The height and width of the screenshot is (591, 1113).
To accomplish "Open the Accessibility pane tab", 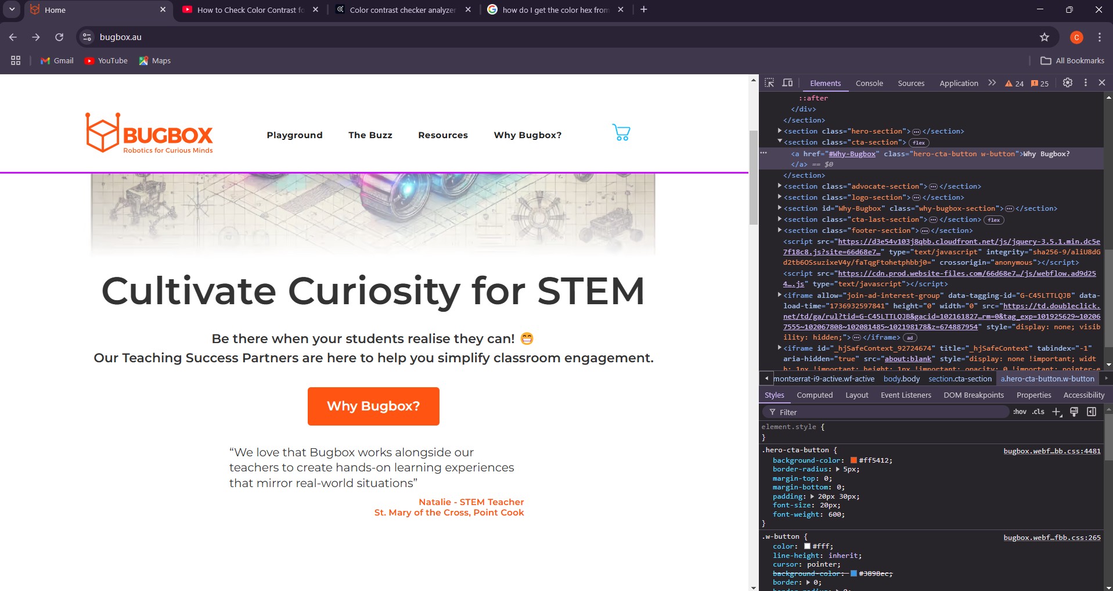I will pos(1083,395).
